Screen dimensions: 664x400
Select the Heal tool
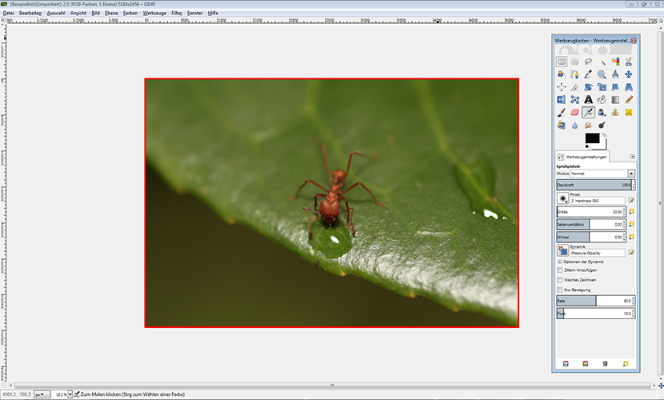628,112
